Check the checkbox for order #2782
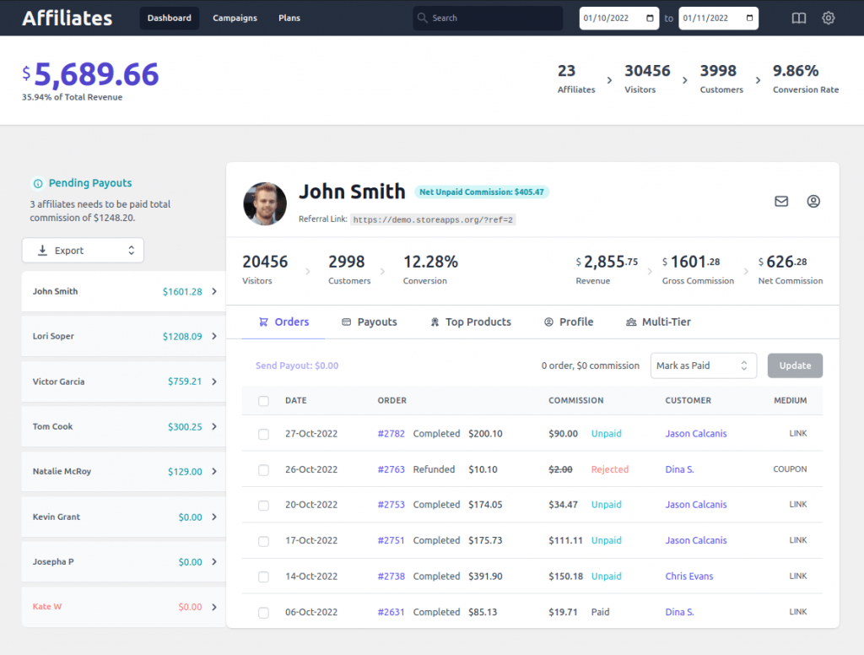 263,433
